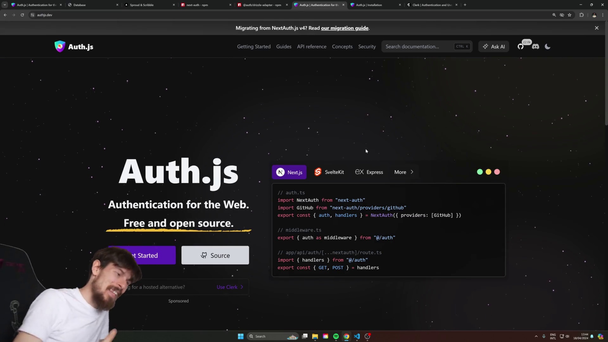
Task: Focus the Search documentation field
Action: coord(427,47)
